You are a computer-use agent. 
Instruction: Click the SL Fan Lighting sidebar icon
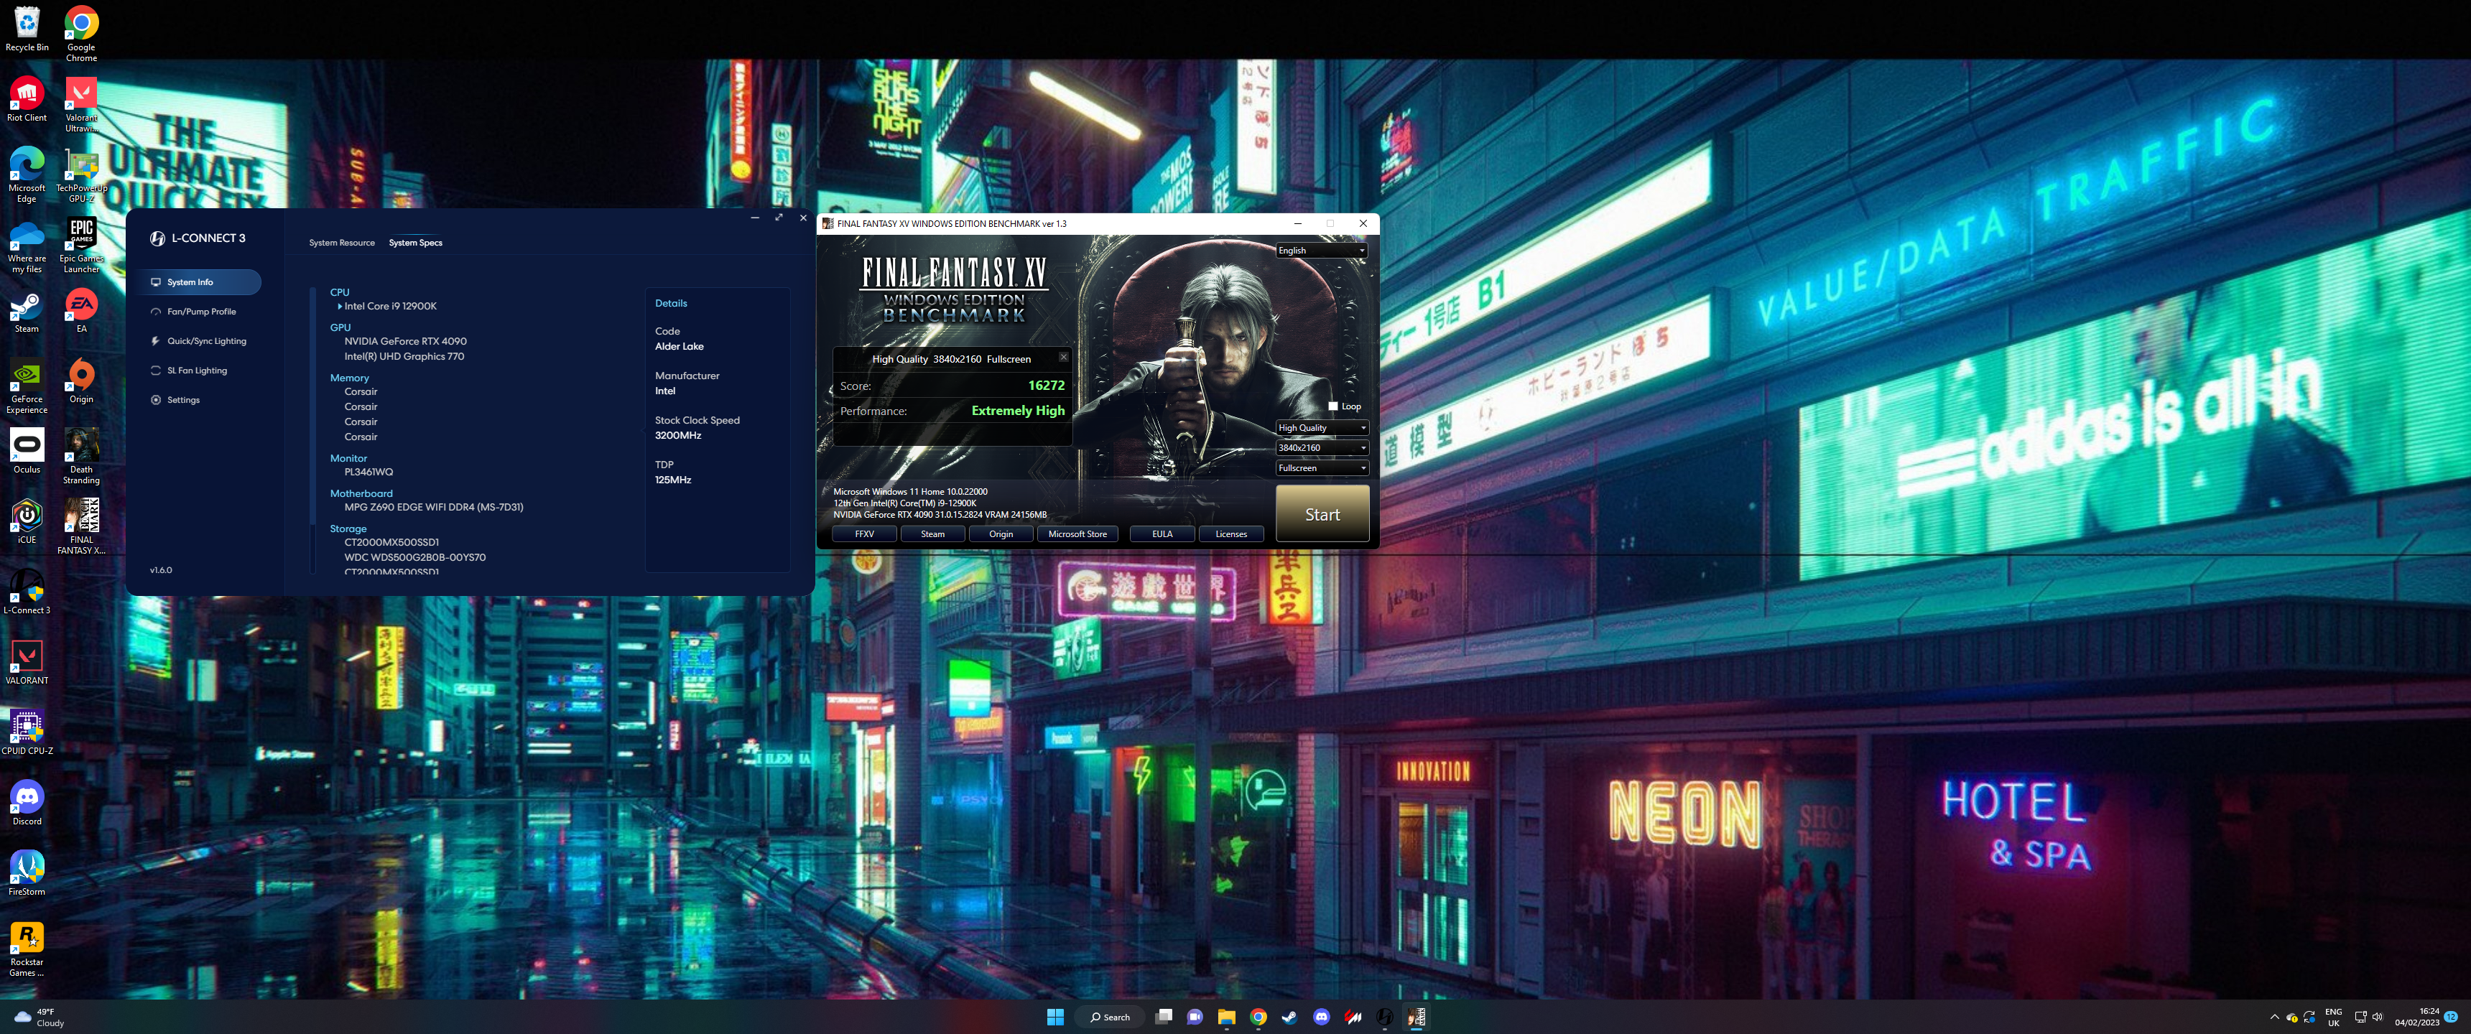coord(155,371)
